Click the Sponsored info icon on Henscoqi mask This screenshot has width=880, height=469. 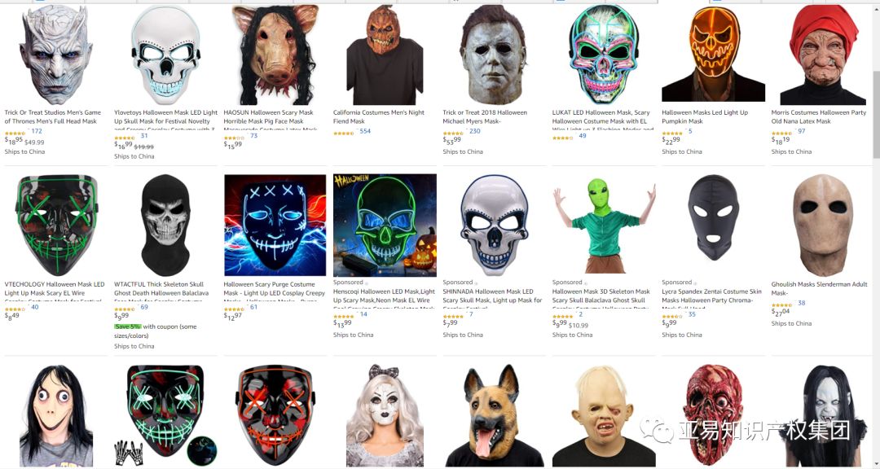[x=367, y=283]
